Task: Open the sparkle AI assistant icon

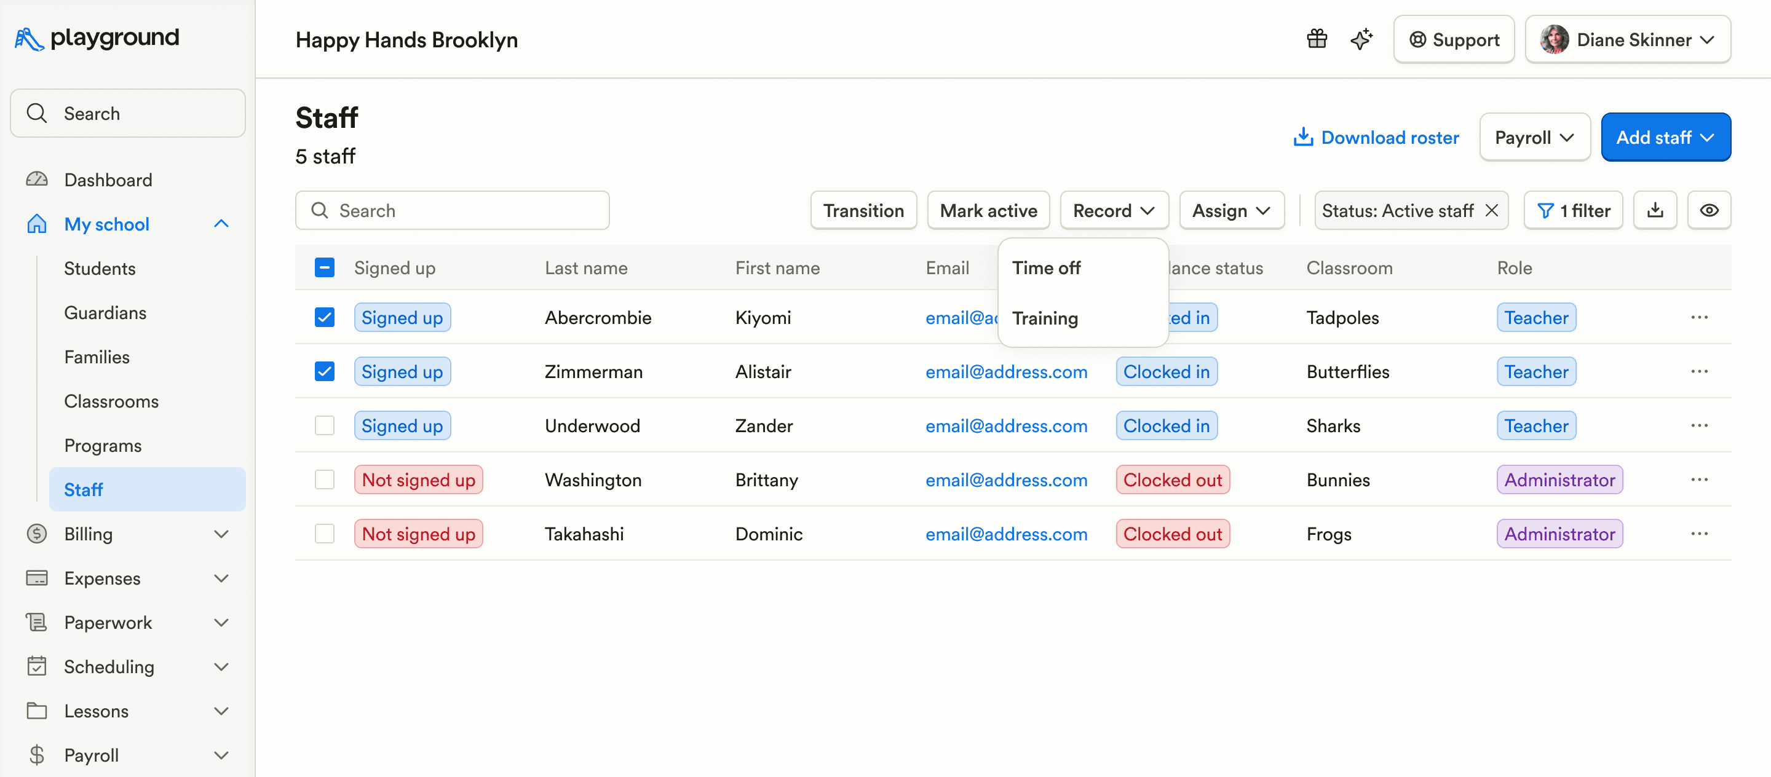Action: pyautogui.click(x=1361, y=39)
